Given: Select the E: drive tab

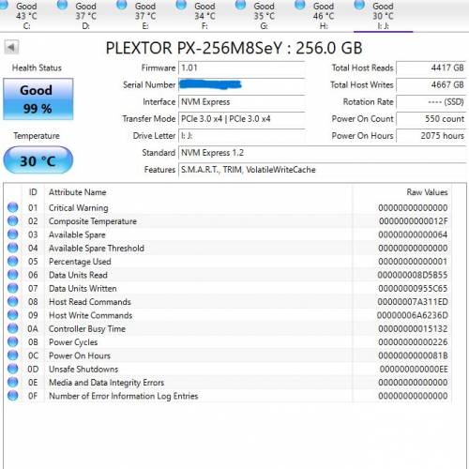Looking at the screenshot, I should (145, 15).
